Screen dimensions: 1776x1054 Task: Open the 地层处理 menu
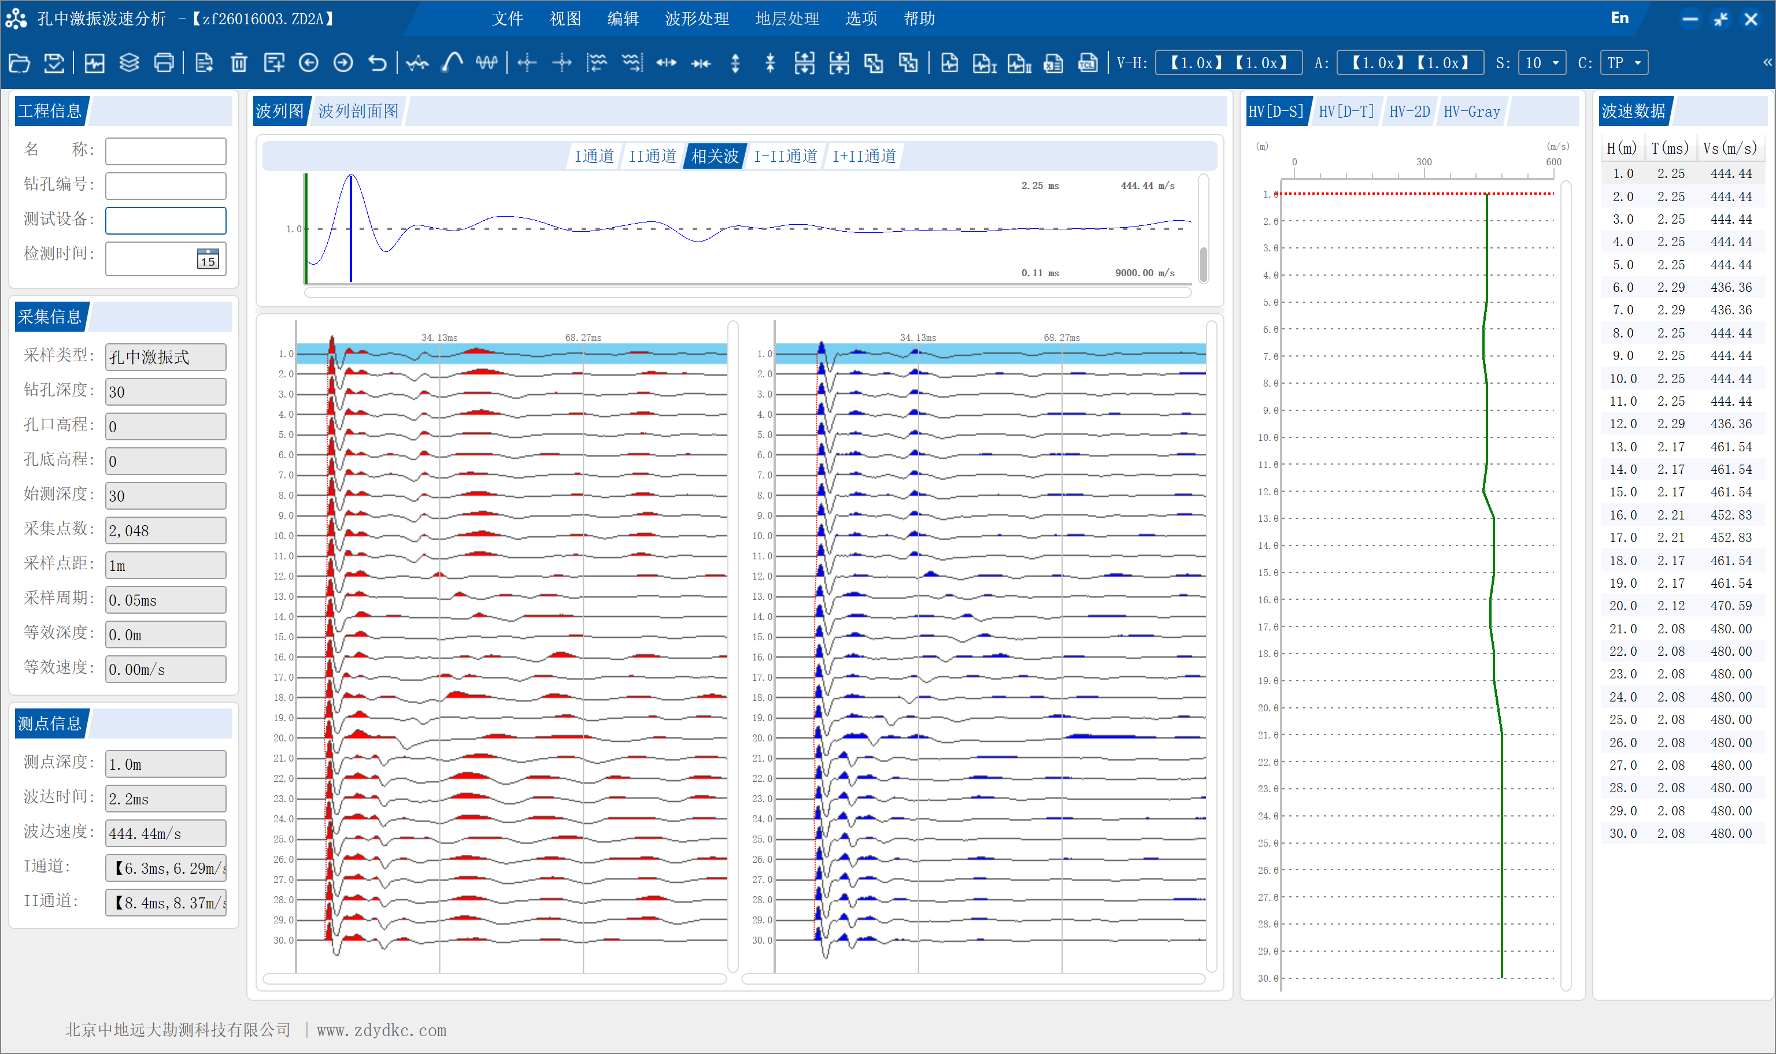click(x=786, y=18)
